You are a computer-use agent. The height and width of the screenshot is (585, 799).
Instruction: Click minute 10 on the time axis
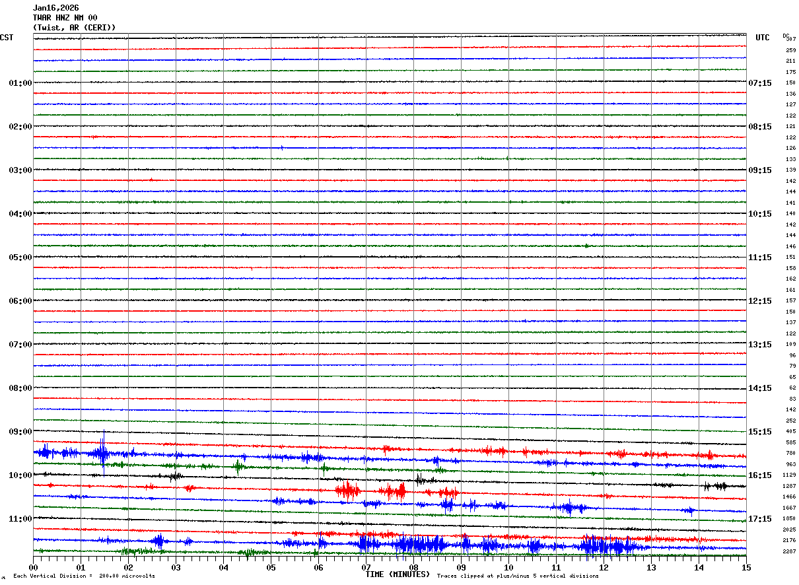coord(508,567)
